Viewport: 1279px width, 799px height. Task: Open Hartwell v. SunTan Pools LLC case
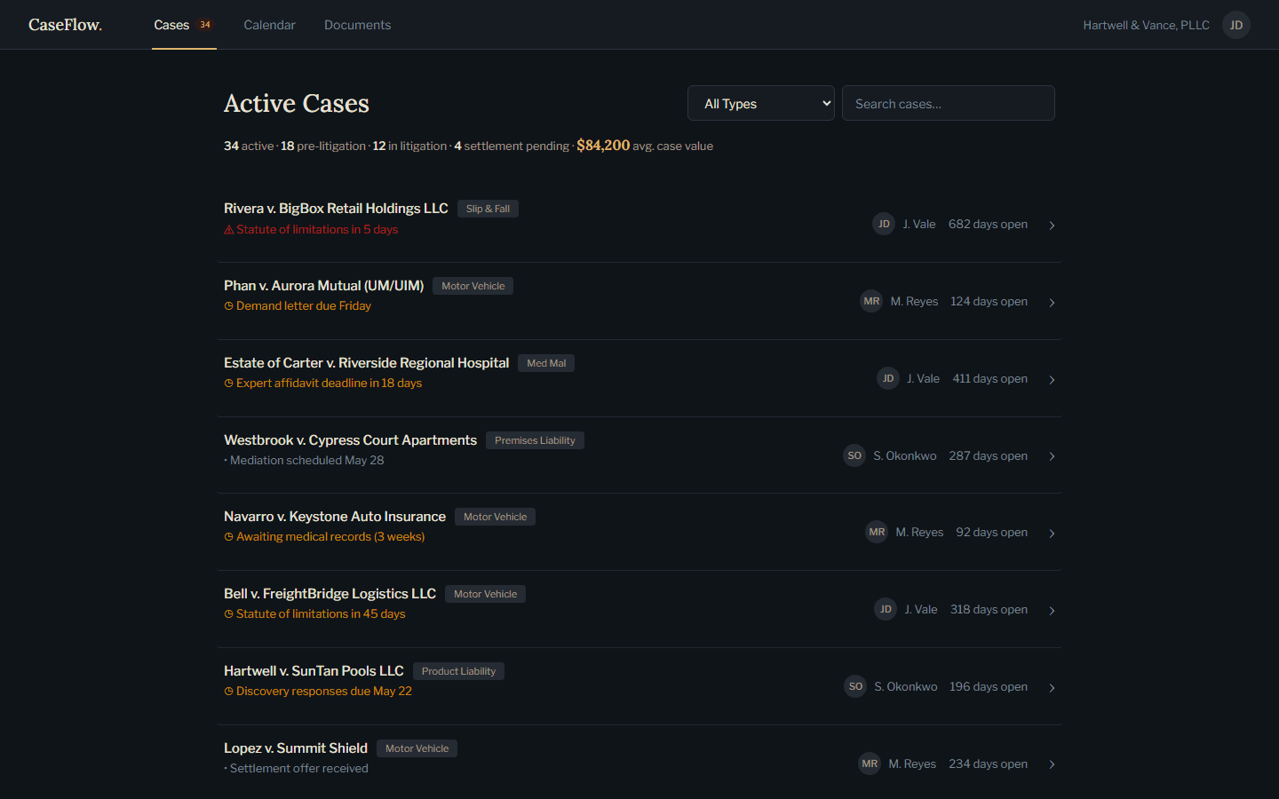click(x=639, y=686)
